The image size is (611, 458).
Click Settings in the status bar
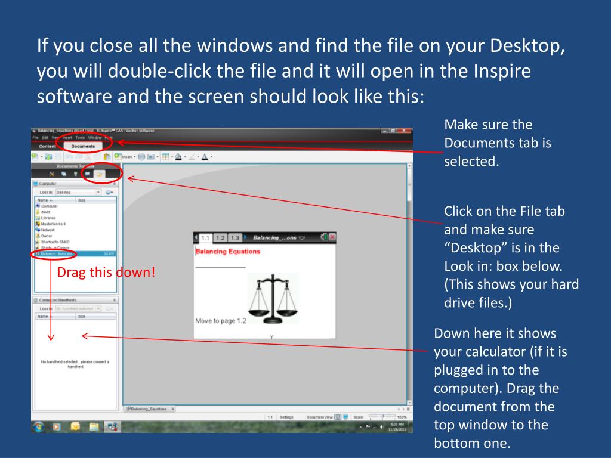point(286,417)
